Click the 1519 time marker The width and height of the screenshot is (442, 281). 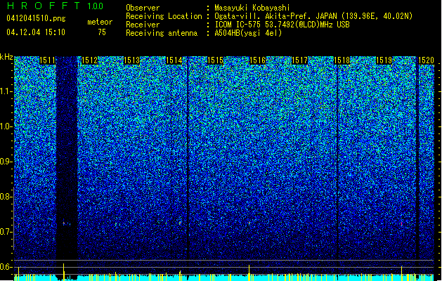384,60
